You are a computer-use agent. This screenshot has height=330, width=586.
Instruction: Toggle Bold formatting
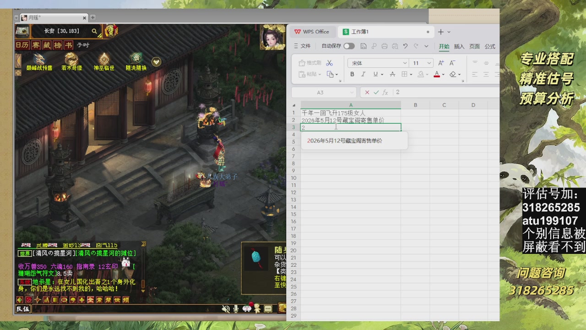[352, 74]
